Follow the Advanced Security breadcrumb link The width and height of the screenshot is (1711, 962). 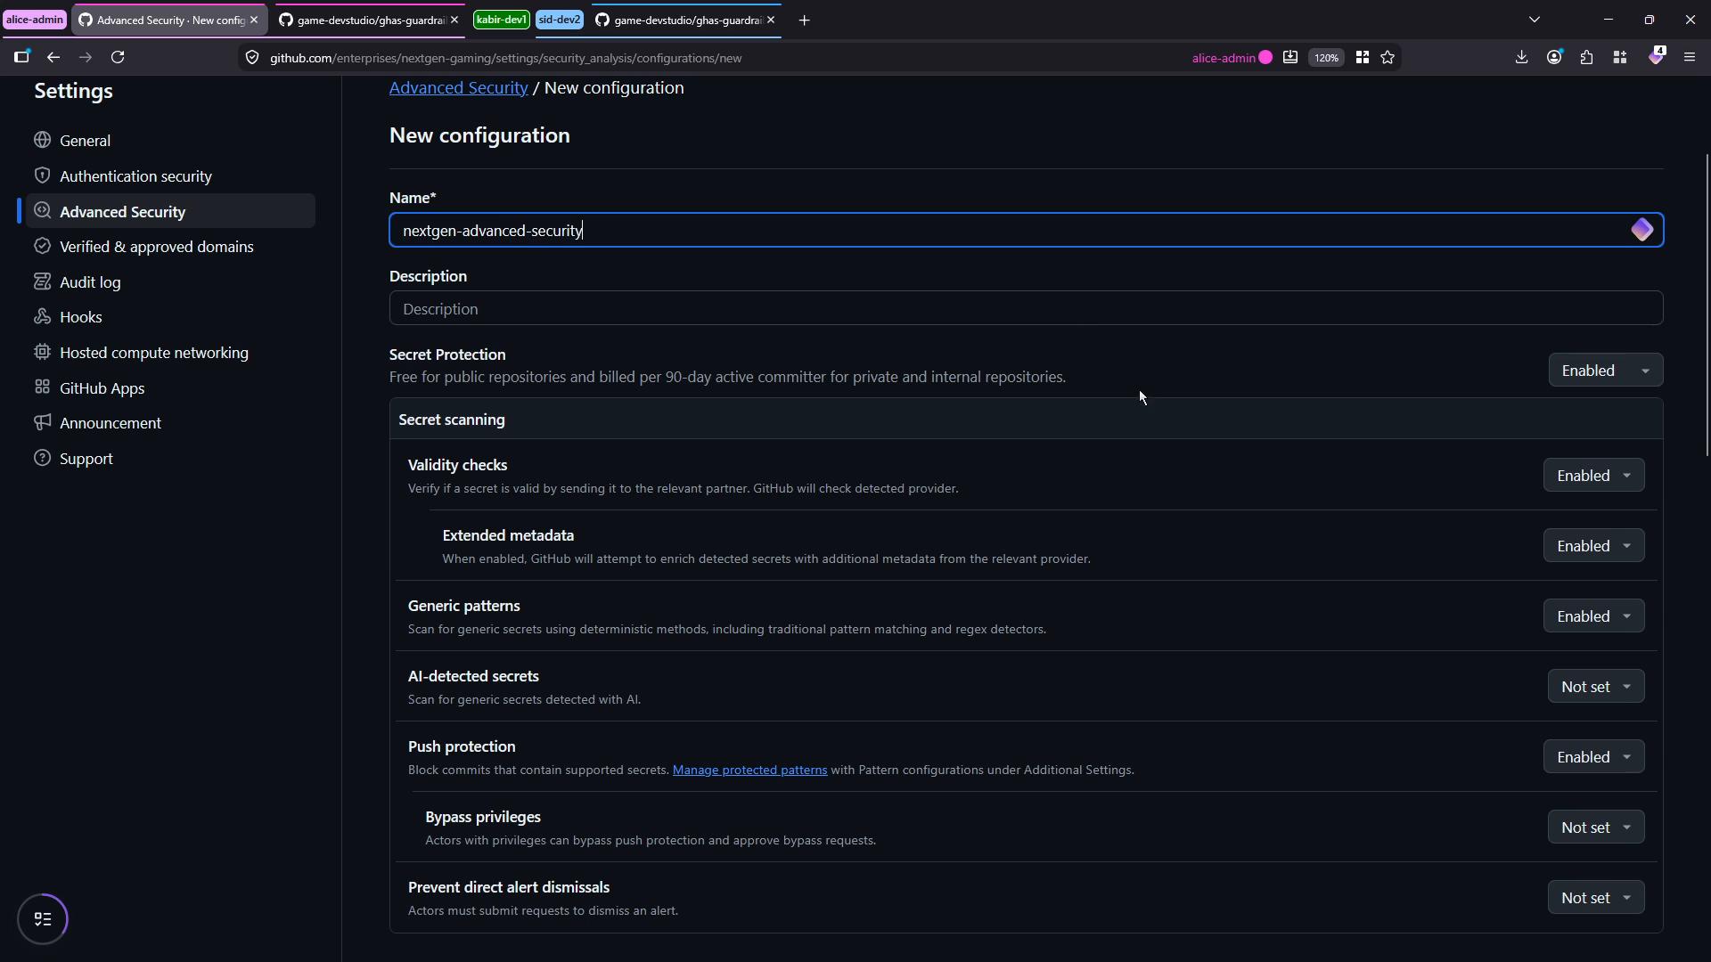[458, 87]
